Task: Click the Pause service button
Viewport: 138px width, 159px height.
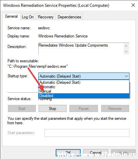Action: (x=84, y=109)
